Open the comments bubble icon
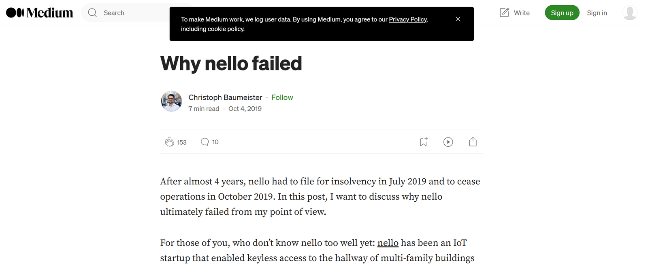 pyautogui.click(x=205, y=142)
